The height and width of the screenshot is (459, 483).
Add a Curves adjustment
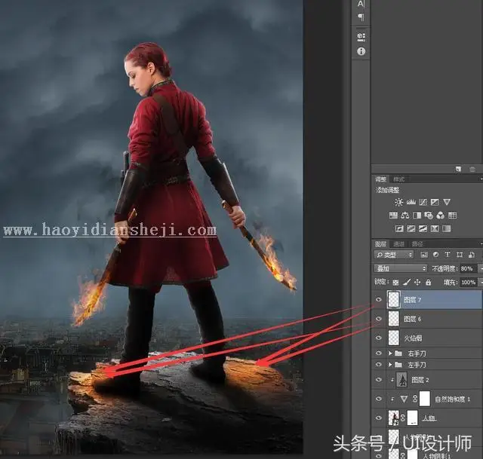click(x=423, y=202)
